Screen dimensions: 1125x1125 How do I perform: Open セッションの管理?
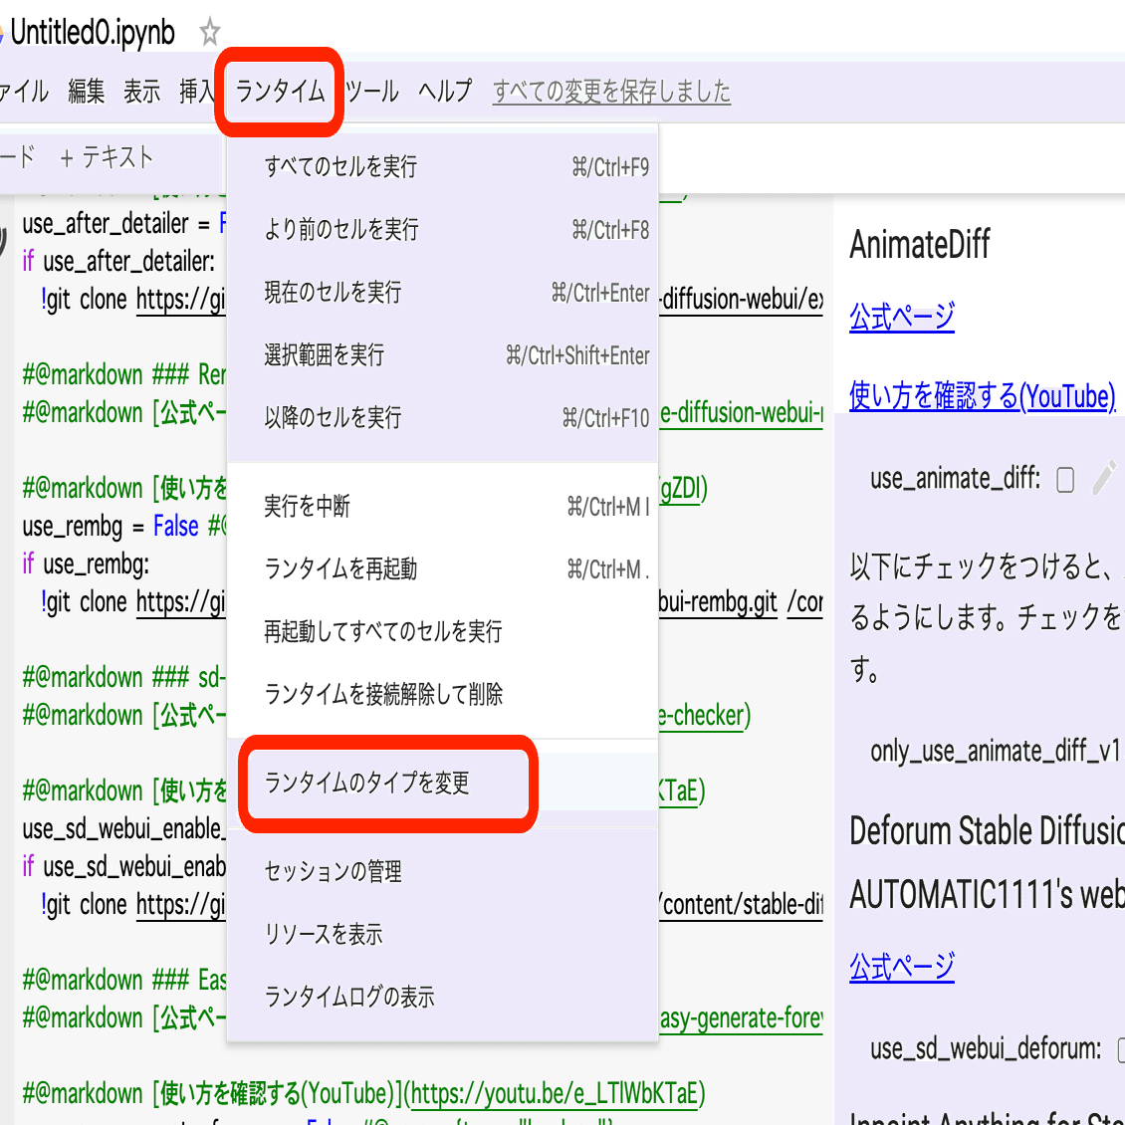(443, 871)
